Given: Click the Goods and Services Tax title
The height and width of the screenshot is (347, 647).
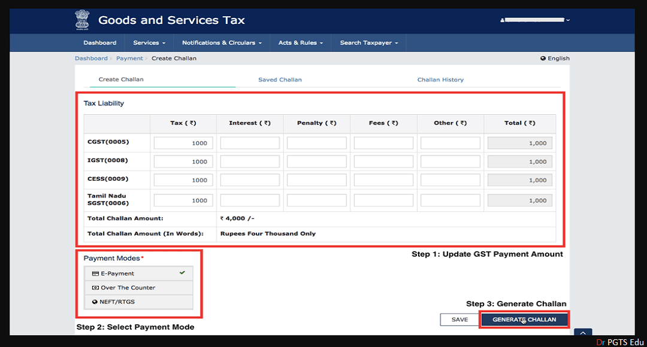Looking at the screenshot, I should pyautogui.click(x=172, y=20).
